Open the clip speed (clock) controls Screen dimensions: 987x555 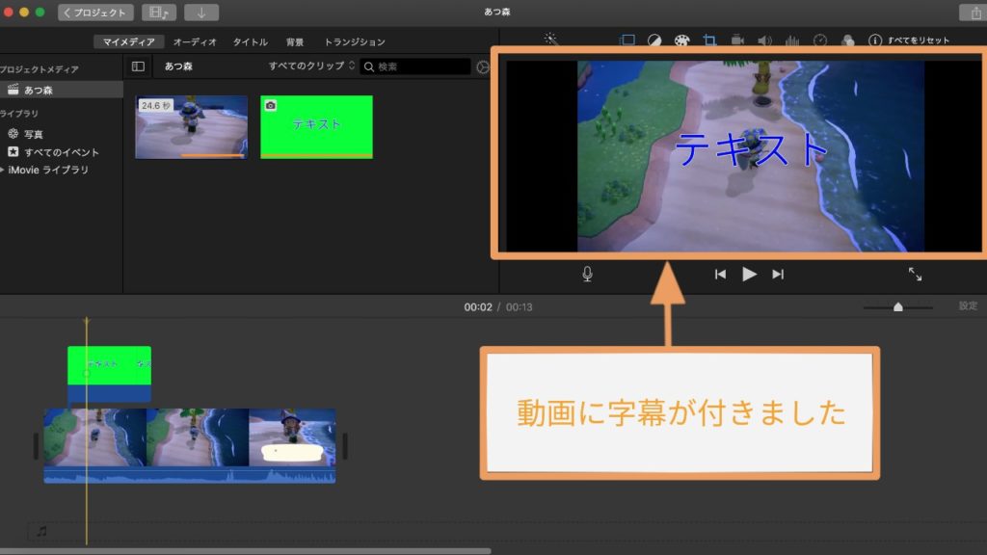click(820, 40)
